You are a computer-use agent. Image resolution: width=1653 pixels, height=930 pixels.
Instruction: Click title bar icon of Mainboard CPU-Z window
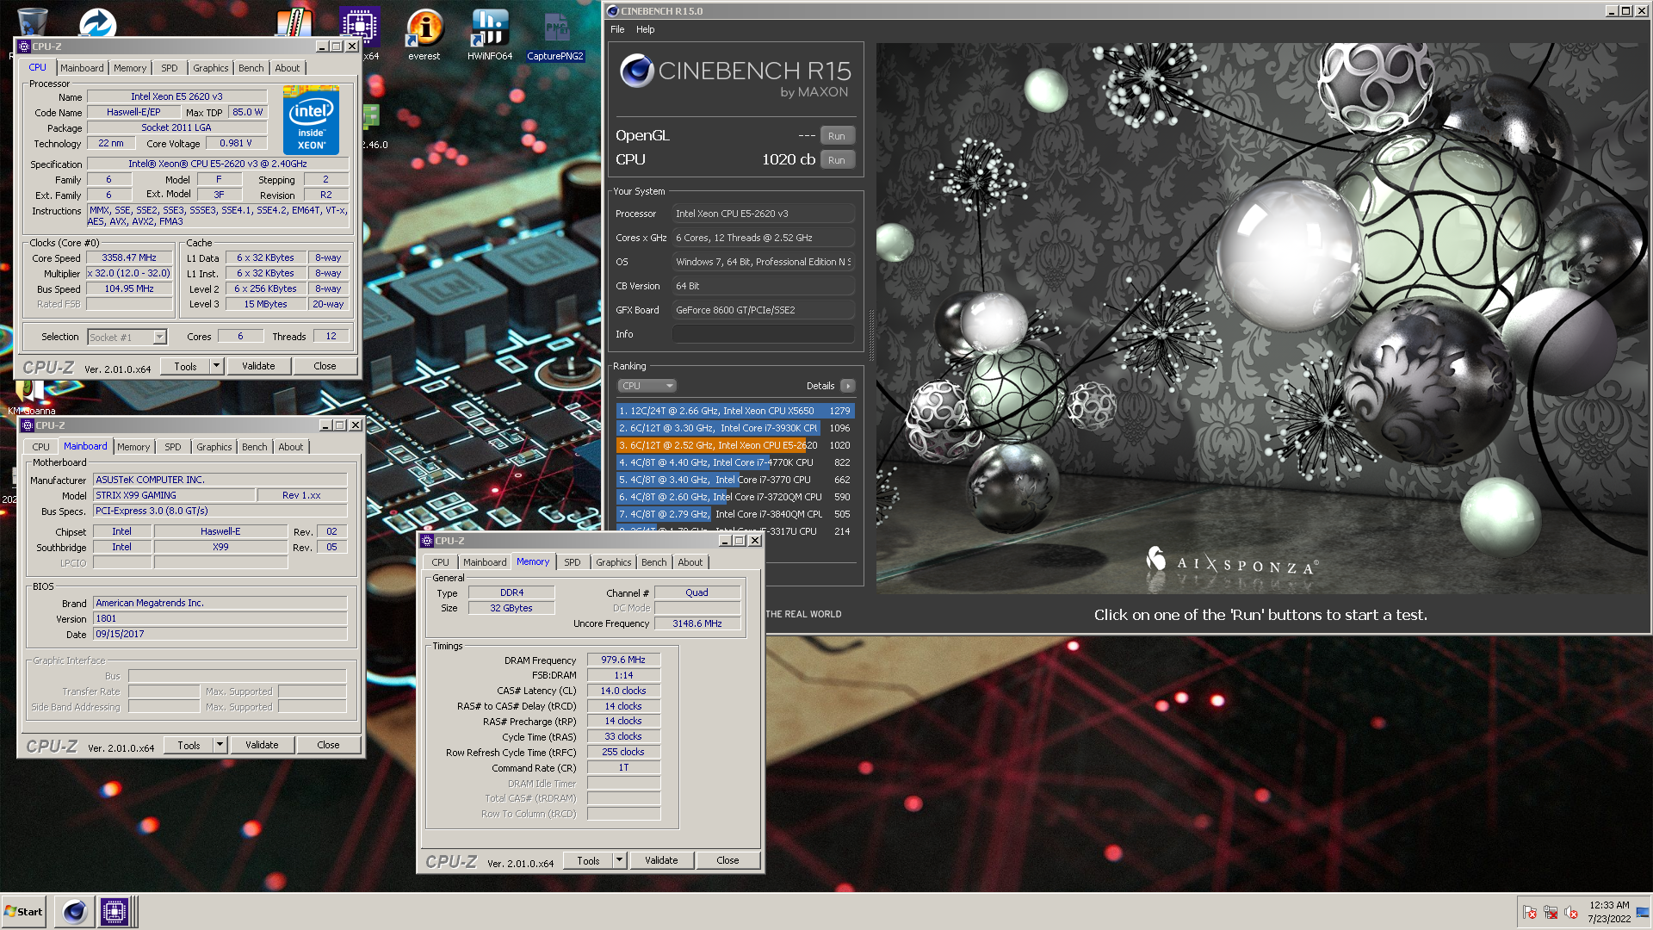coord(28,425)
